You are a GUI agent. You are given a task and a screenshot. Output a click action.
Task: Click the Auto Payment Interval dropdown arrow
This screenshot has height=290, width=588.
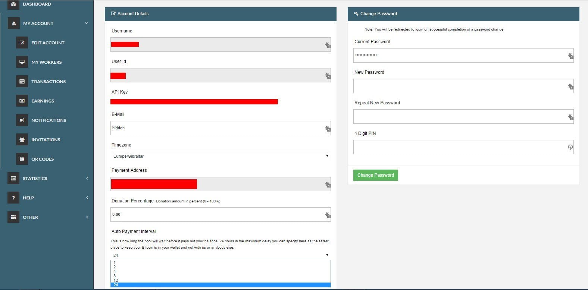point(327,255)
